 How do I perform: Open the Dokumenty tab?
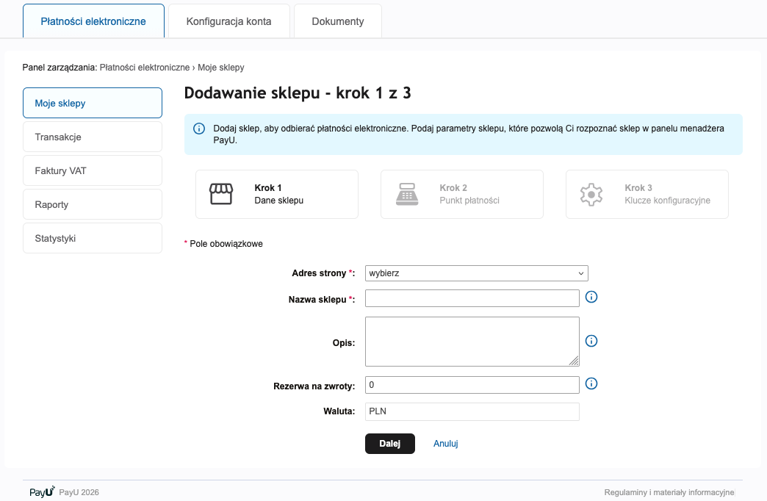(x=337, y=21)
